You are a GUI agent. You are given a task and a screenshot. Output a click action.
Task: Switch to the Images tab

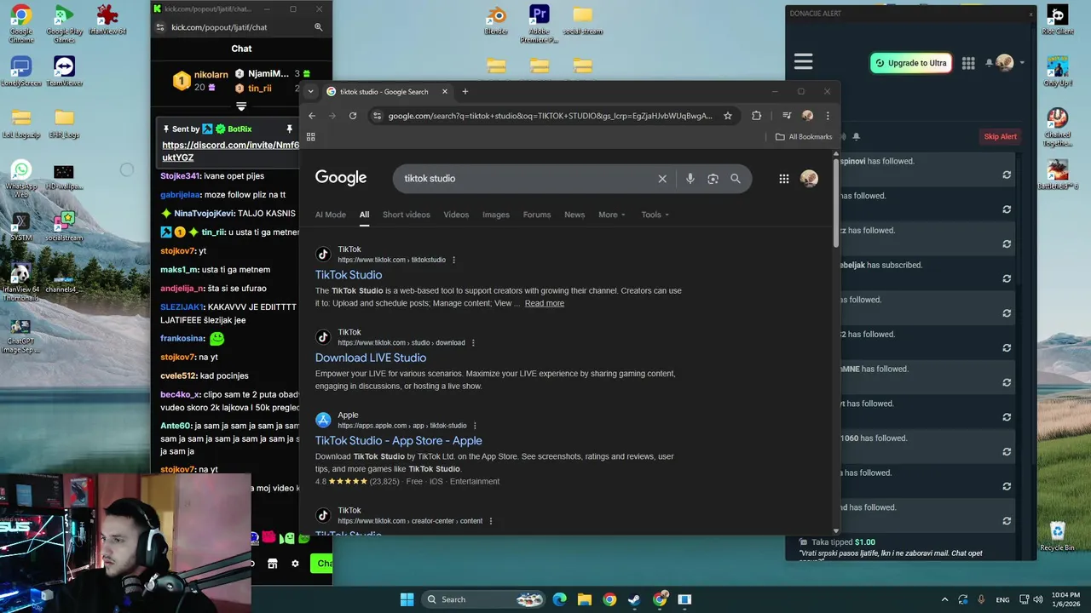496,215
